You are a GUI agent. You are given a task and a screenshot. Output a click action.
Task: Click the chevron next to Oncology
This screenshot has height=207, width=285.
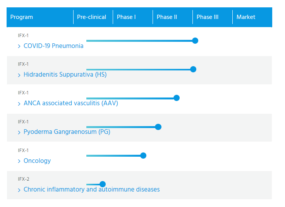coord(19,161)
